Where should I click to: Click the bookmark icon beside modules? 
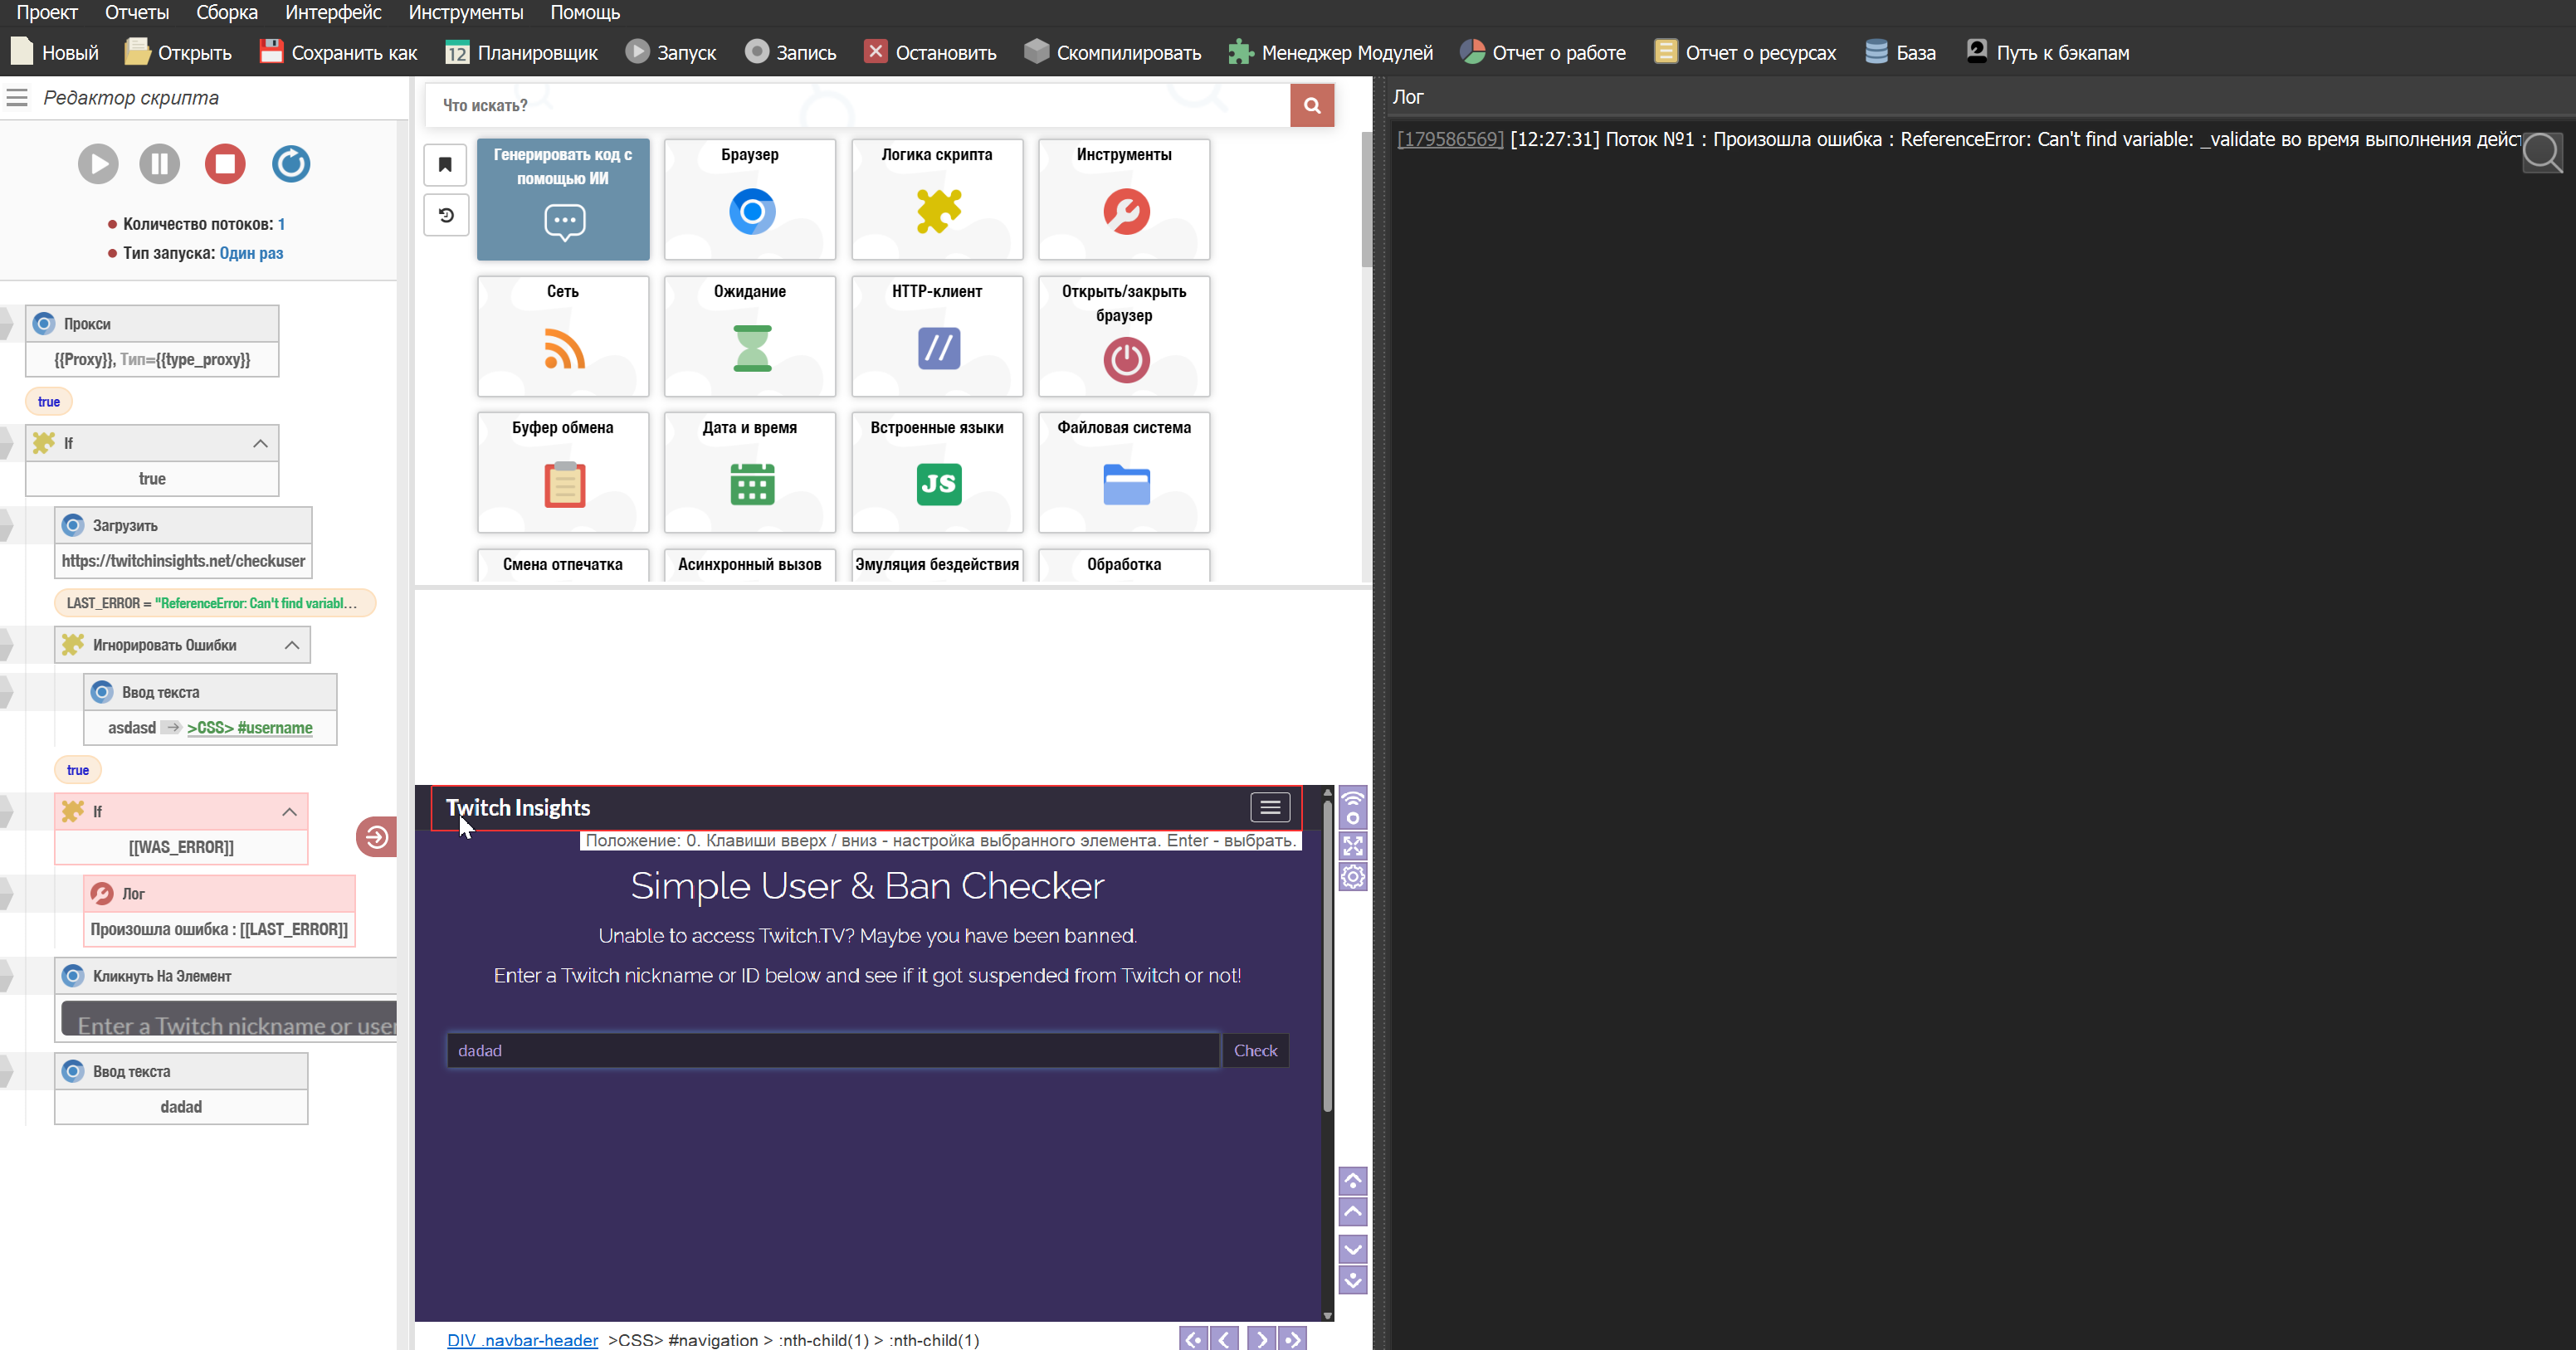point(446,165)
